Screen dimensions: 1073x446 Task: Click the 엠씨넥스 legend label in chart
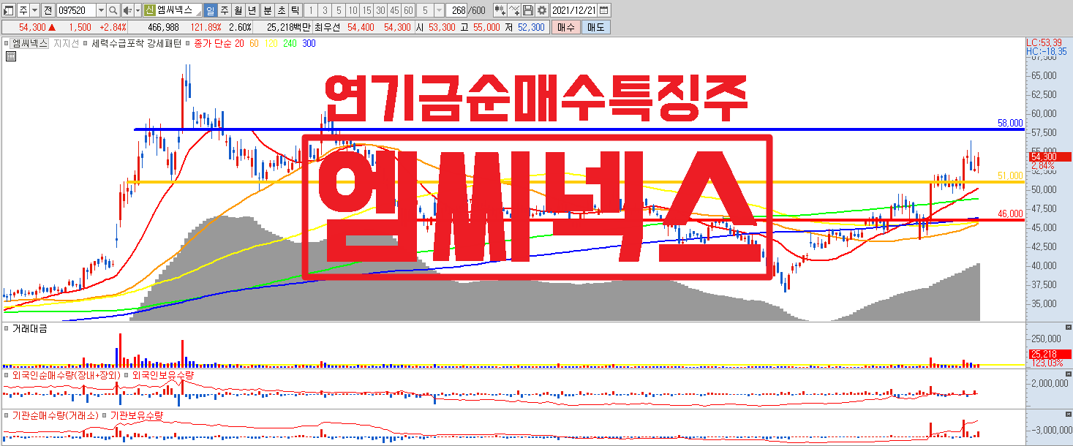30,44
